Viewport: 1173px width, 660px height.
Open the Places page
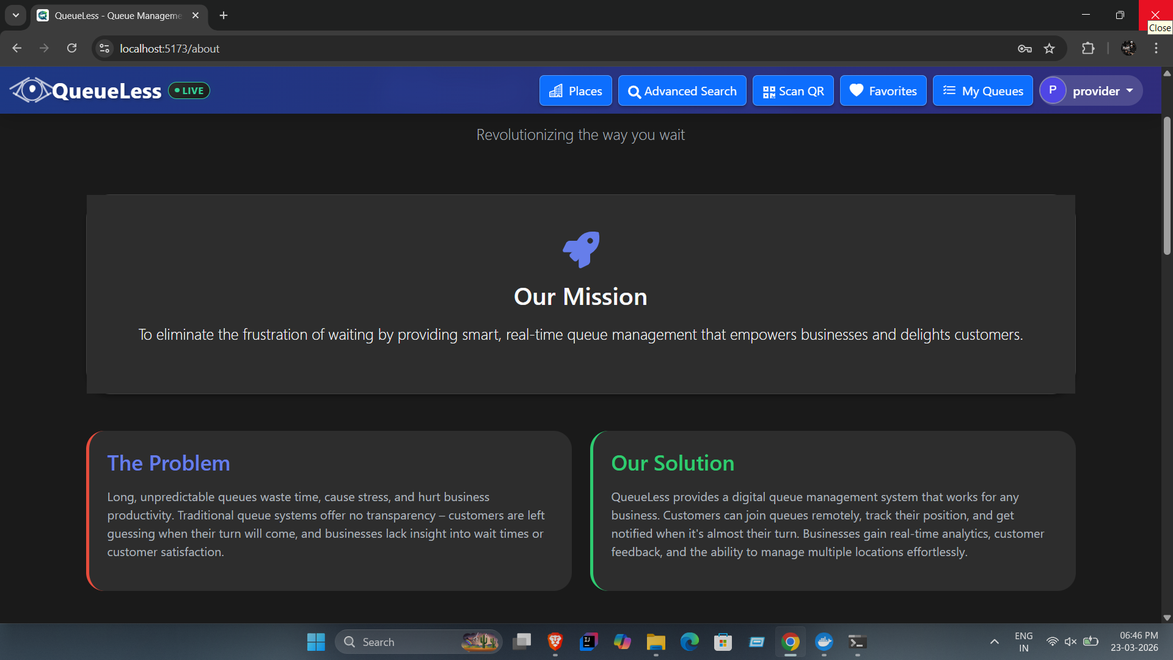coord(576,90)
